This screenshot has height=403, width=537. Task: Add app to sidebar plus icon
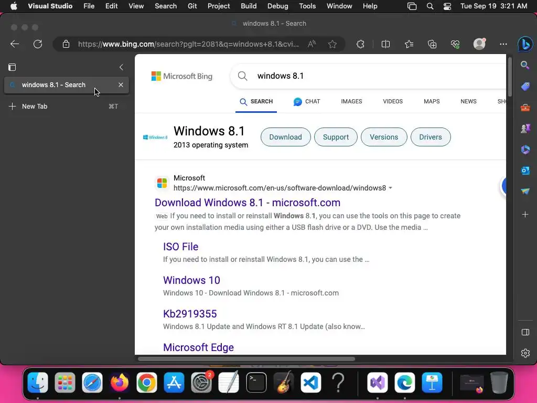point(525,215)
